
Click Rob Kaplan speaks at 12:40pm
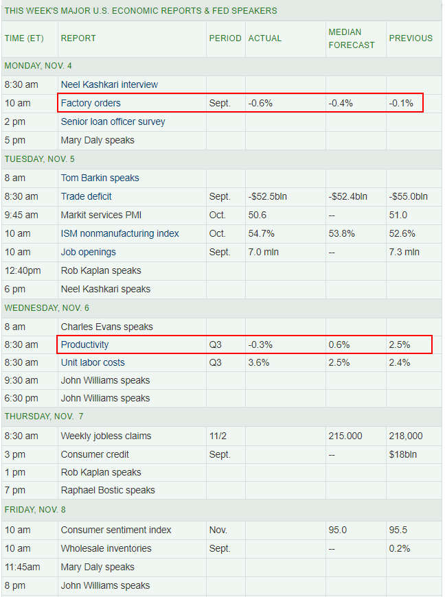(x=101, y=270)
